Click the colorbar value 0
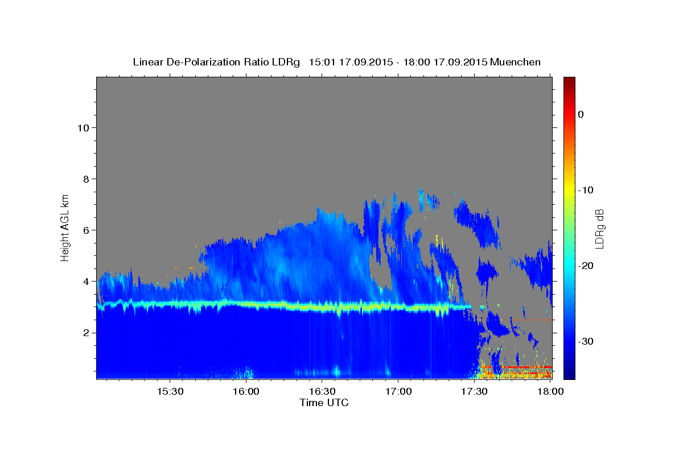Image resolution: width=683 pixels, height=455 pixels. [581, 114]
